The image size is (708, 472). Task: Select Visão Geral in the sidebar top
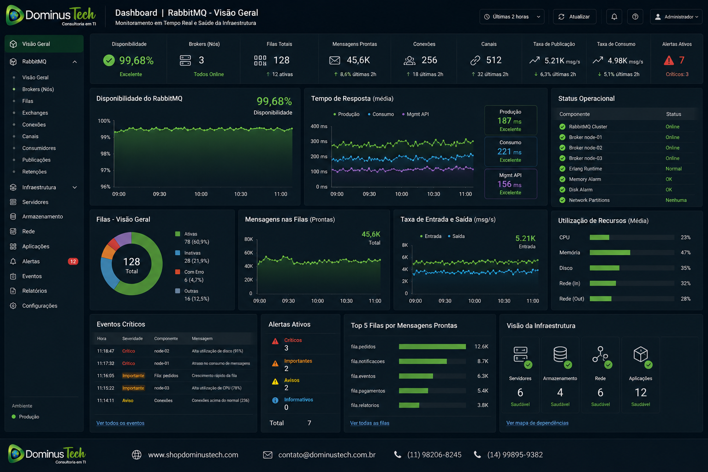(x=44, y=44)
